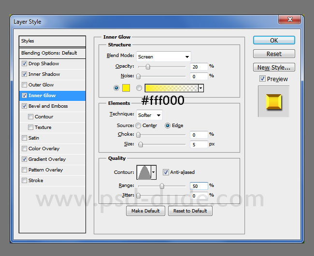Select the Outer Glow effect row
This screenshot has width=314, height=256.
pos(52,85)
